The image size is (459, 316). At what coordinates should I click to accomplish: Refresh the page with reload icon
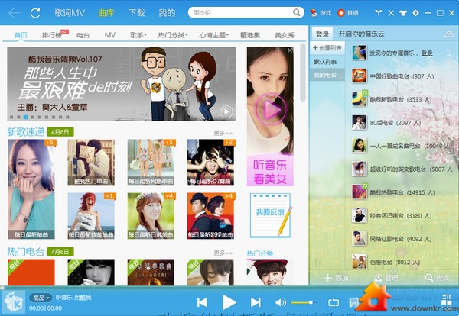click(35, 13)
